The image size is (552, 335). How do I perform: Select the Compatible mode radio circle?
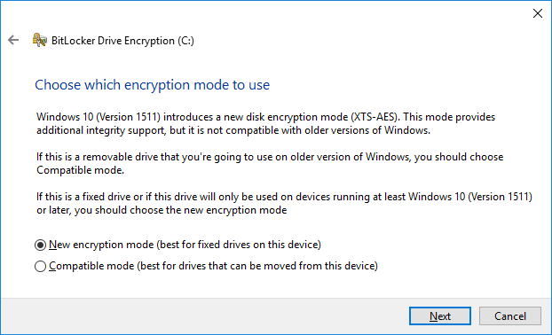coord(40,266)
